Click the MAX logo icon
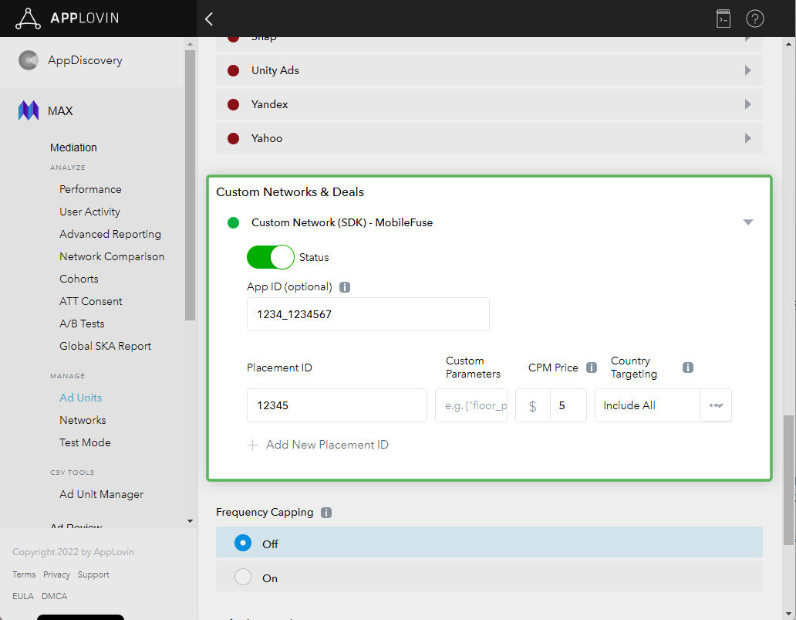 coord(29,110)
